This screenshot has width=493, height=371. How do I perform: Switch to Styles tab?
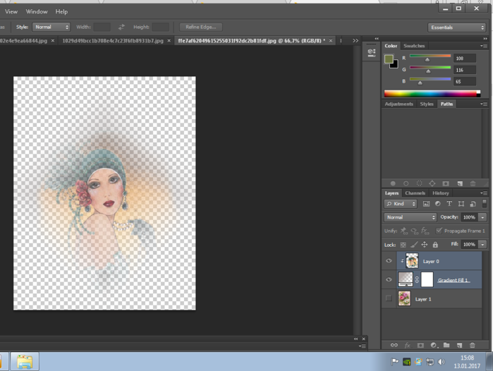(x=427, y=104)
